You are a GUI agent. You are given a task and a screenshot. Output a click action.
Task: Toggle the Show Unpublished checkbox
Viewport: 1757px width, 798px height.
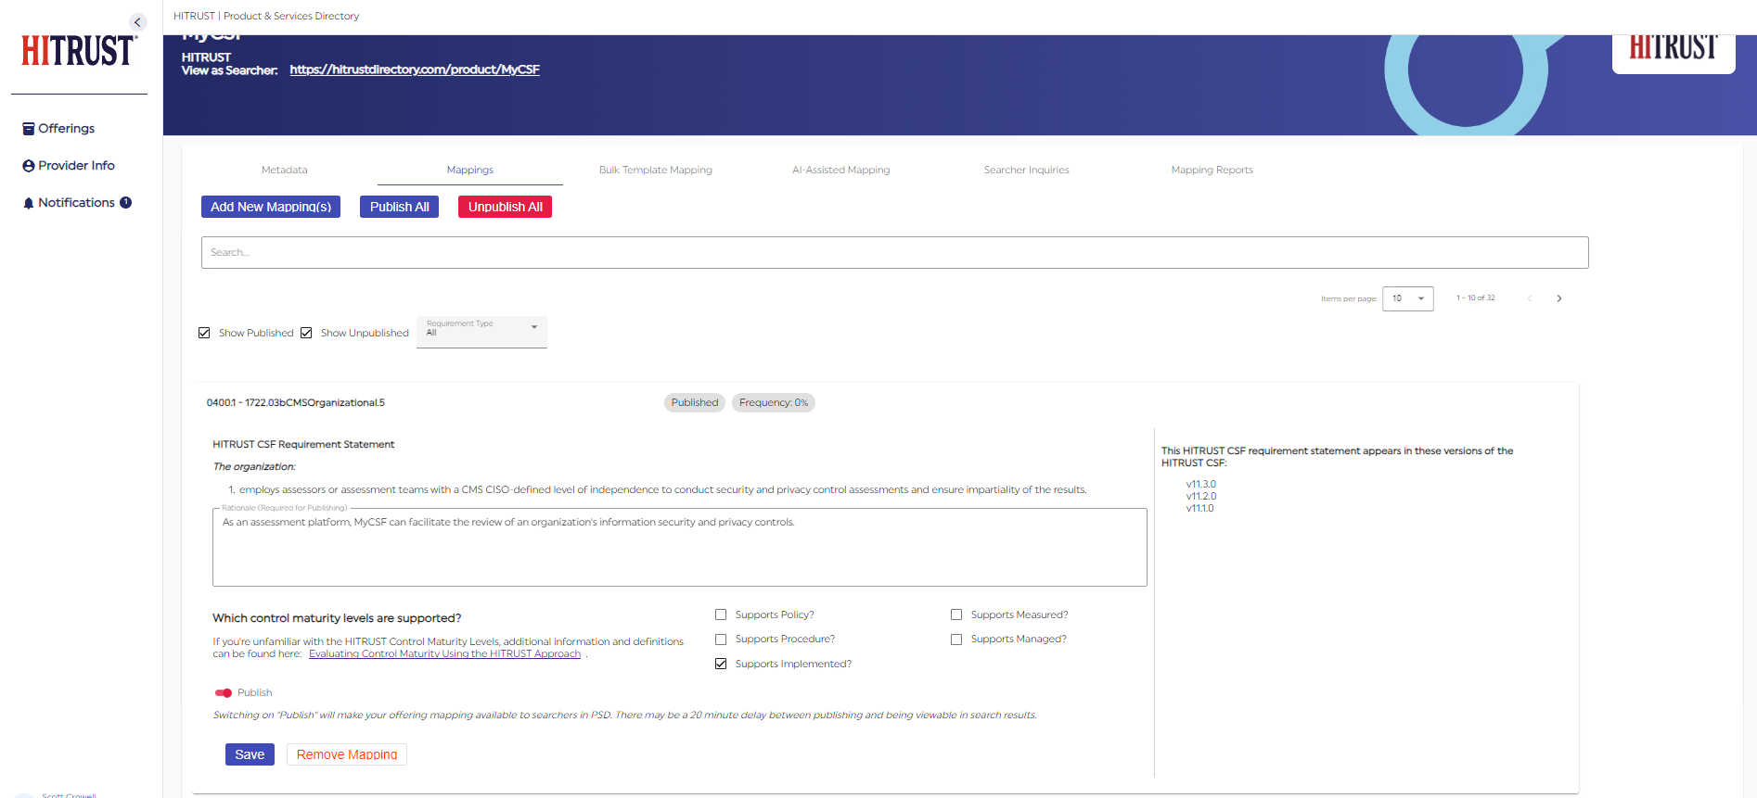pyautogui.click(x=306, y=333)
